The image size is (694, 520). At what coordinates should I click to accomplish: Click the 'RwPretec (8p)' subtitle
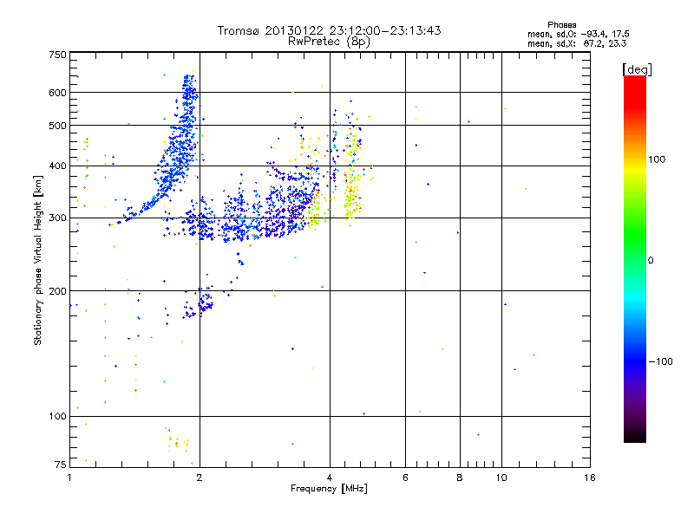coord(329,42)
